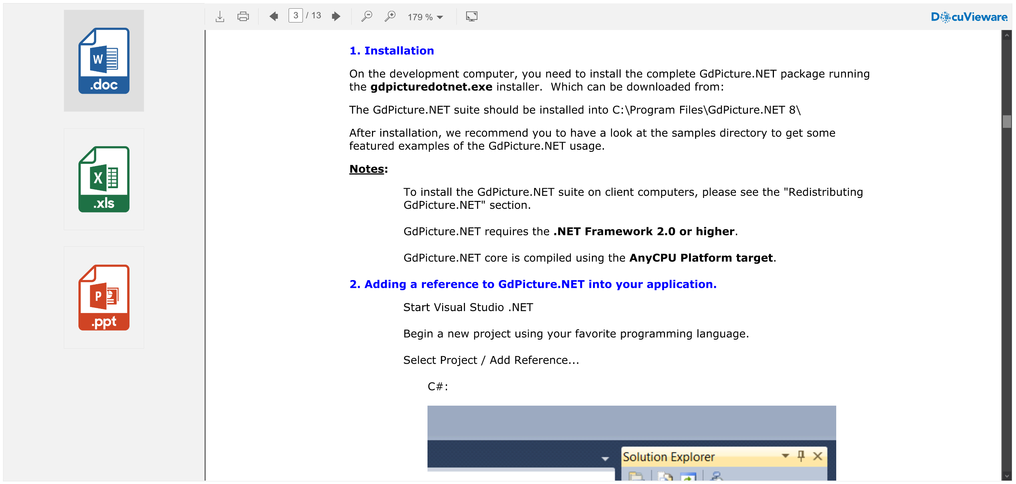Click the total pages '/ 13' text

[x=313, y=15]
